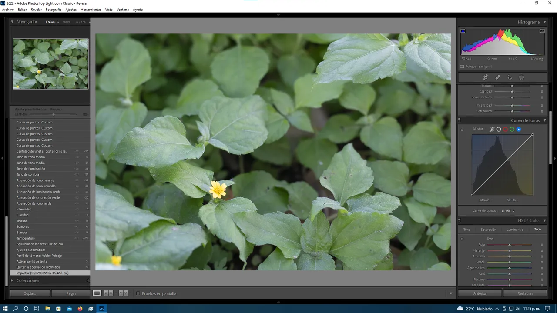The image size is (557, 313).
Task: Collapse the Curva de tonos panel
Action: coord(544,120)
